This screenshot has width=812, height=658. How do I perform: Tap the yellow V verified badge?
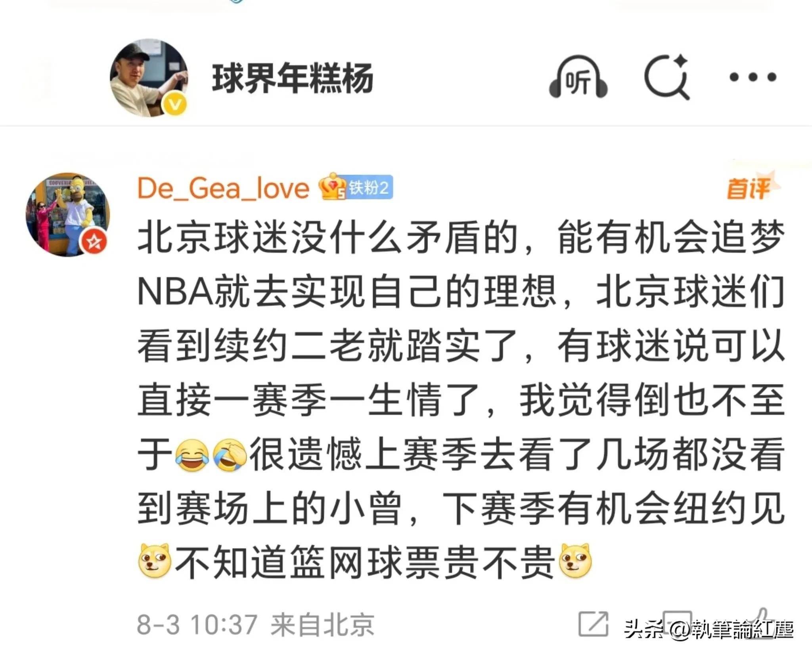(x=175, y=105)
